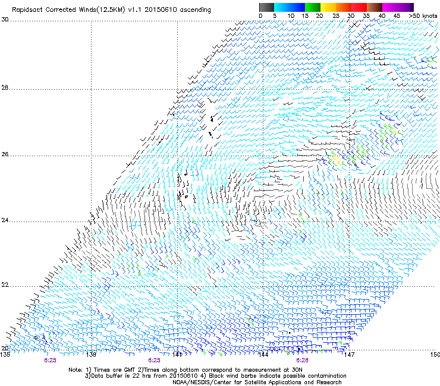Image resolution: width=440 pixels, height=386 pixels.
Task: Click the chart title 'Rapidscat Corrected Winds(12.5KM)'
Action: (x=68, y=10)
